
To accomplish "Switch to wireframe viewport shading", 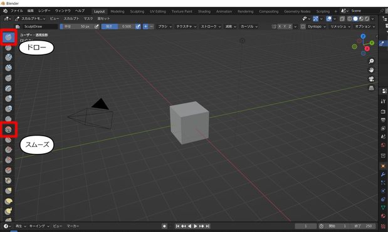I will pyautogui.click(x=350, y=19).
